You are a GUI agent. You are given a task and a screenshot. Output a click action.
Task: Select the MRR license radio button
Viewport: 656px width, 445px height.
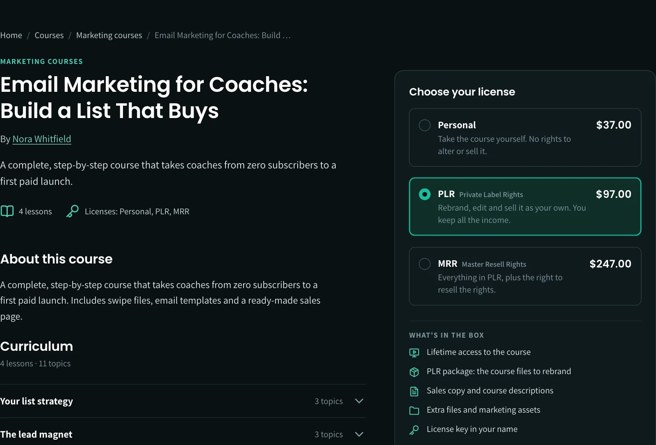[x=425, y=264]
